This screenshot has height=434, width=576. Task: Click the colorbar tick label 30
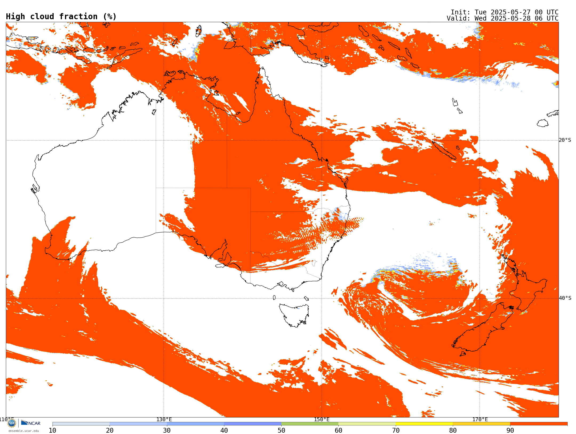pos(167,431)
